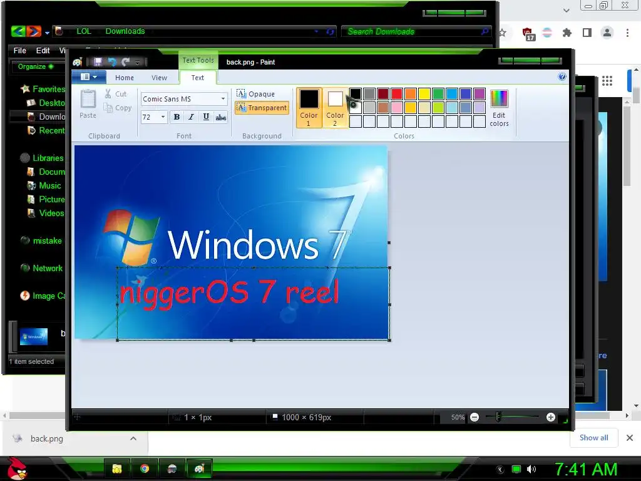The image size is (641, 481).
Task: Expand the Customize Quick Access Toolbar arrow
Action: [x=137, y=62]
